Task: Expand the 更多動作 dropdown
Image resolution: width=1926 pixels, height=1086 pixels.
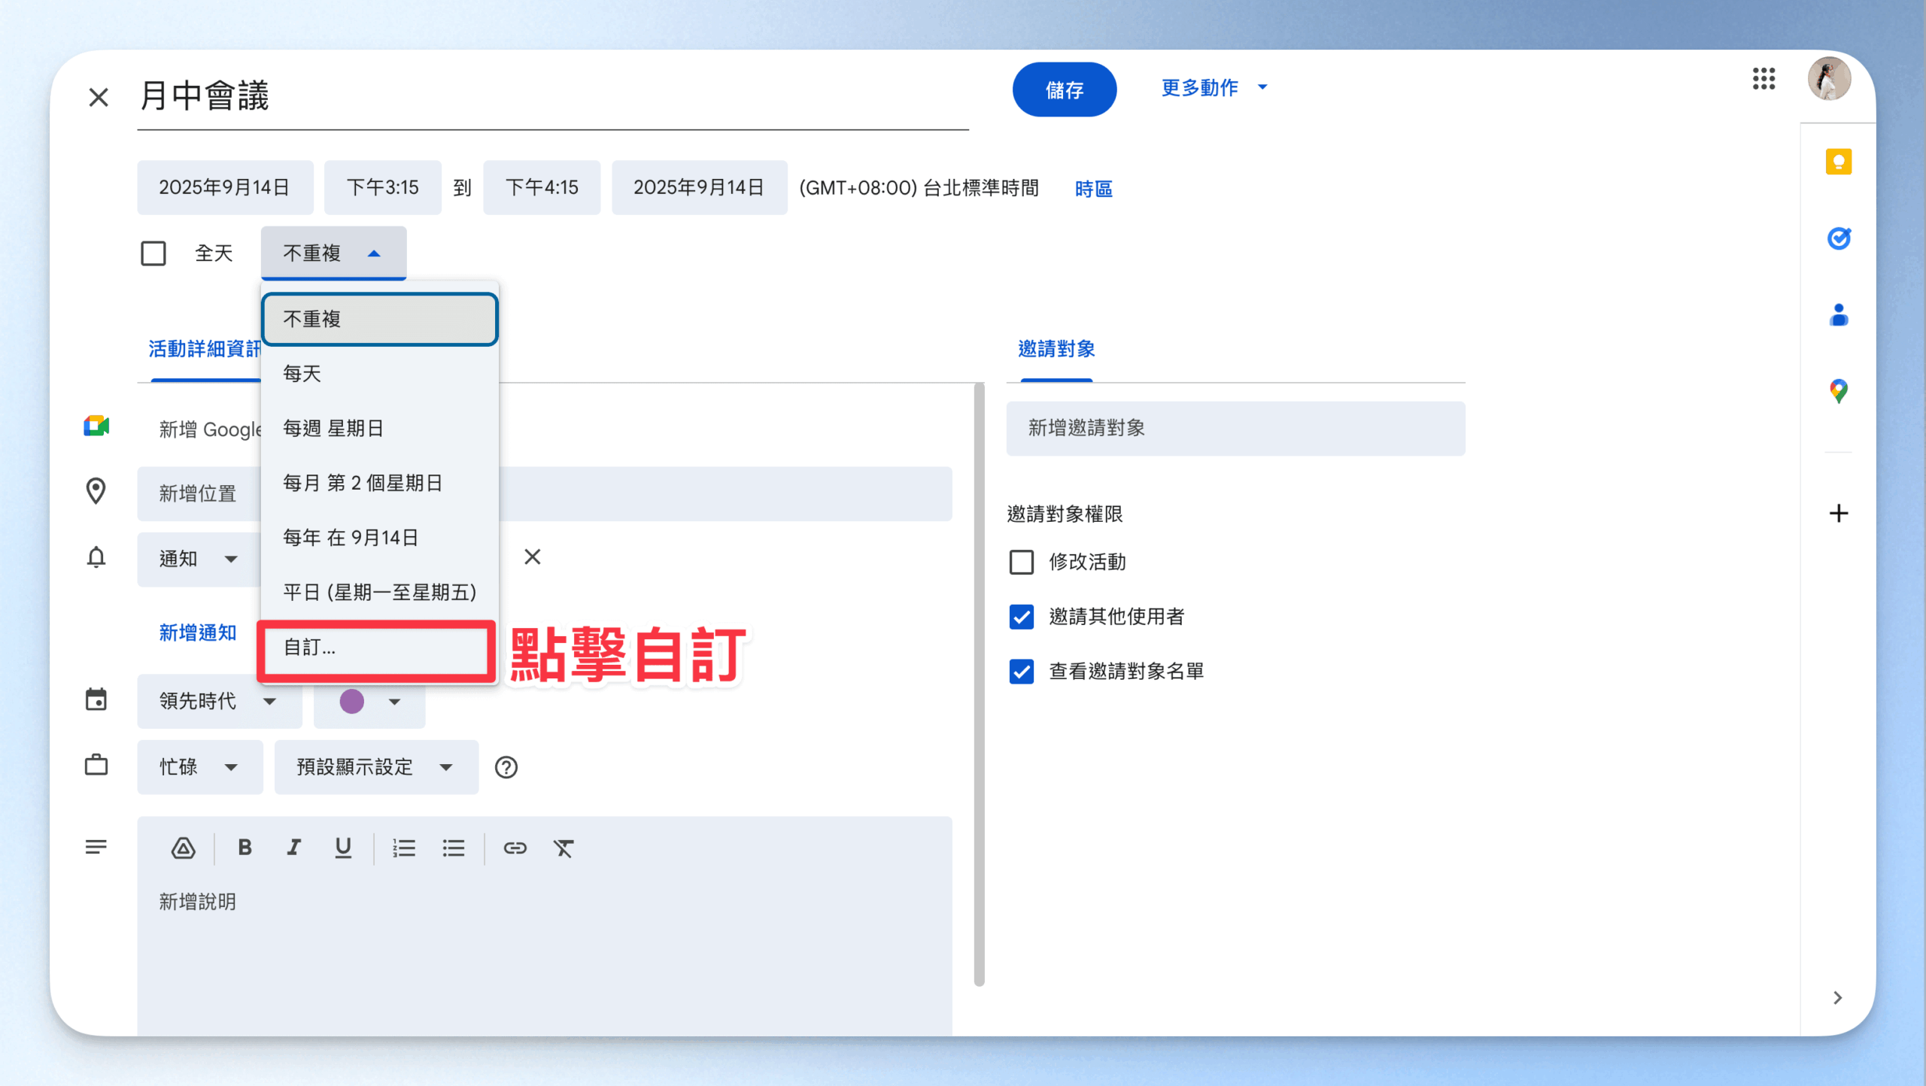Action: coord(1214,88)
